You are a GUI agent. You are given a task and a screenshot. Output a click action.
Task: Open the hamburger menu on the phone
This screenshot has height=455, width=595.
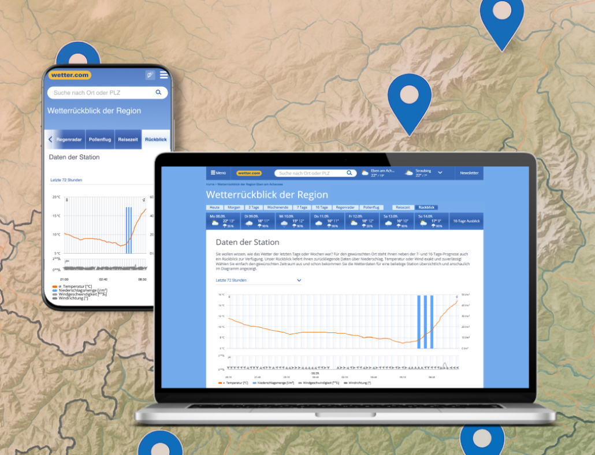coord(164,75)
